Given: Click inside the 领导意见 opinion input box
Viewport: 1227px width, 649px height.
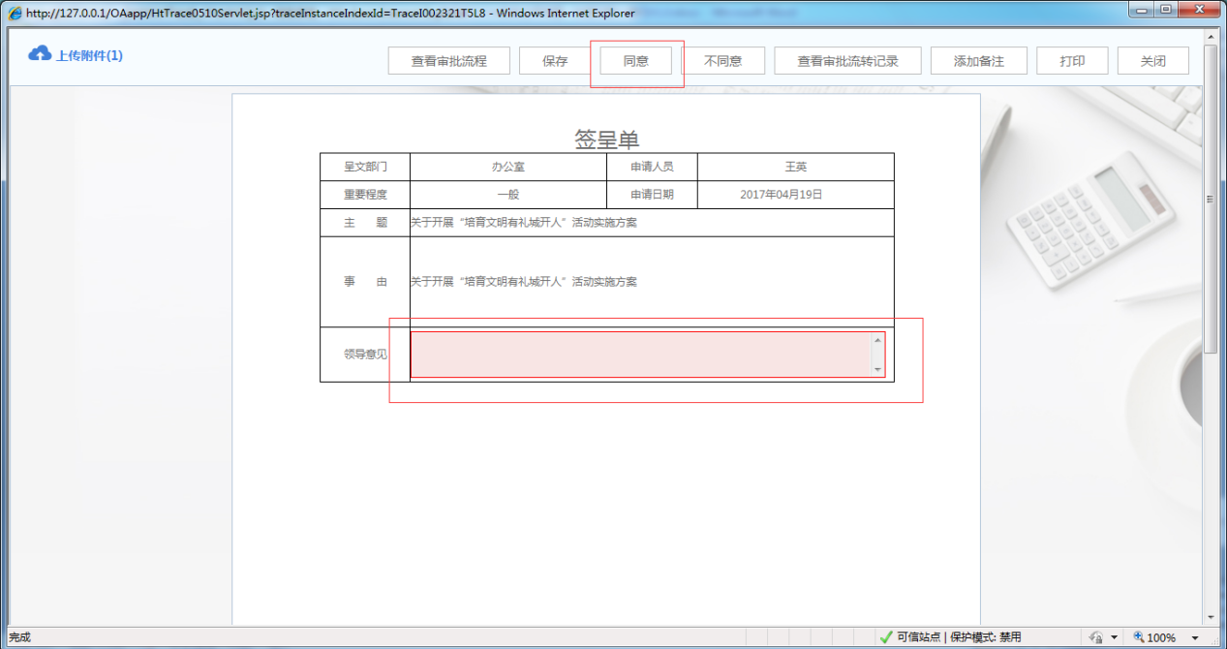Looking at the screenshot, I should [x=639, y=354].
